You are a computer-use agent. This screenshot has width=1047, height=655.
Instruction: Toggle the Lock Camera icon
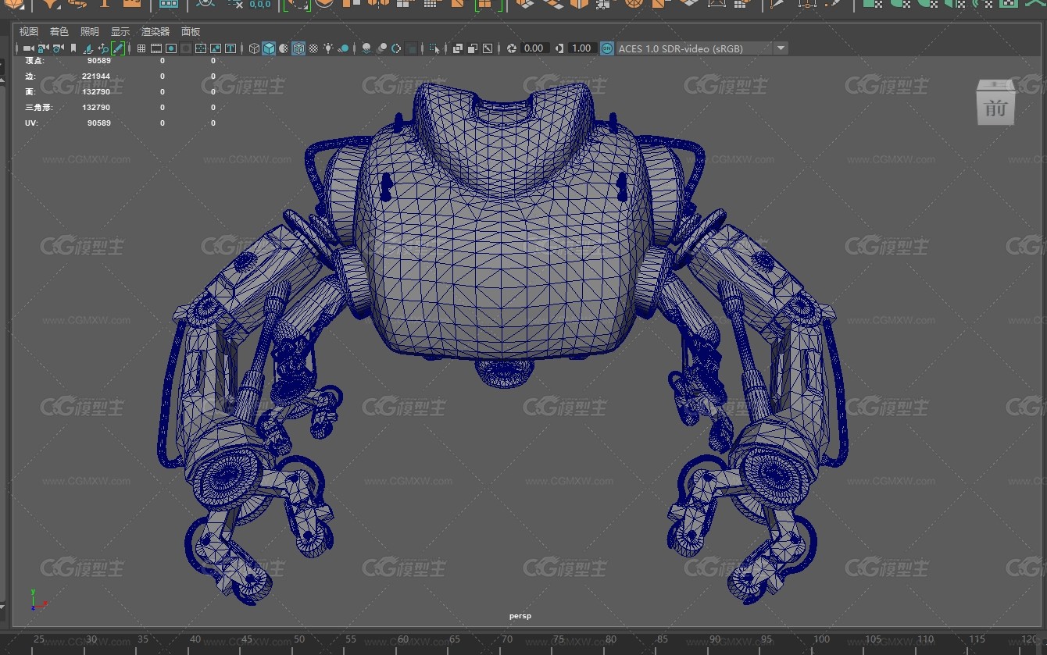tap(43, 48)
